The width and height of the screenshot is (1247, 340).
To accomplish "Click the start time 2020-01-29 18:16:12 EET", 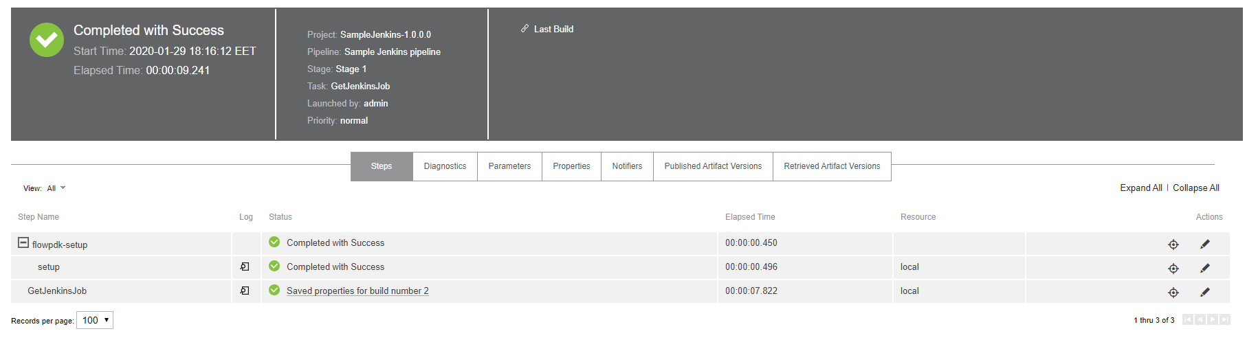I will 192,51.
